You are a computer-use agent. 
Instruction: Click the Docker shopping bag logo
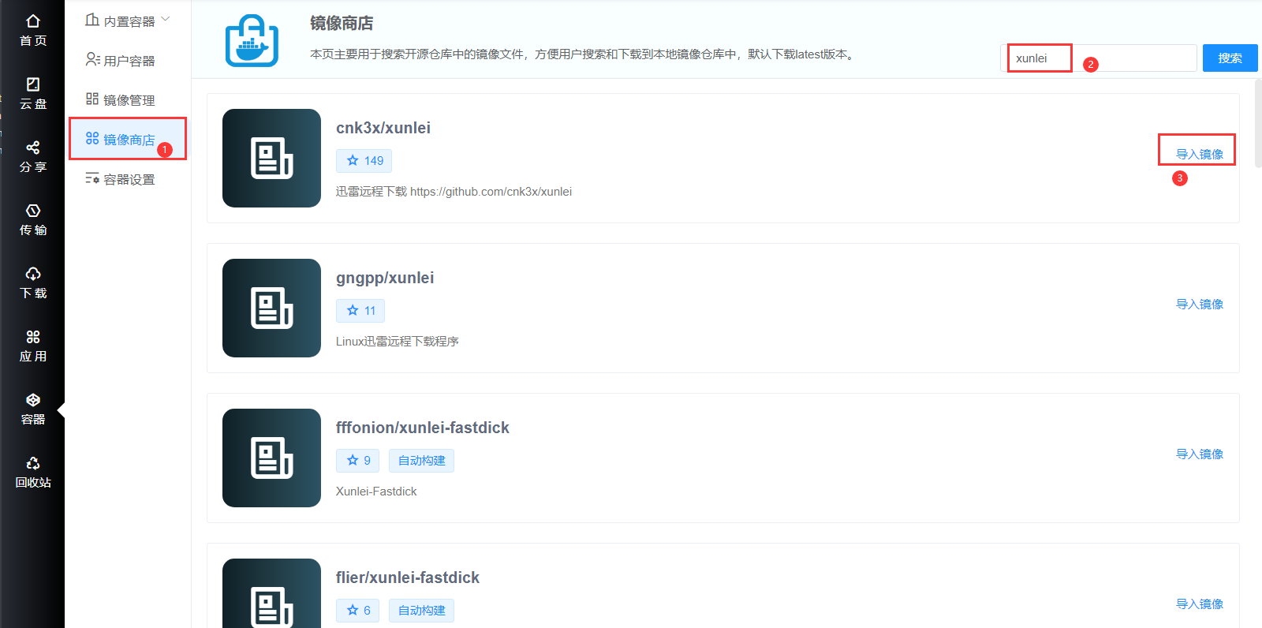[252, 41]
